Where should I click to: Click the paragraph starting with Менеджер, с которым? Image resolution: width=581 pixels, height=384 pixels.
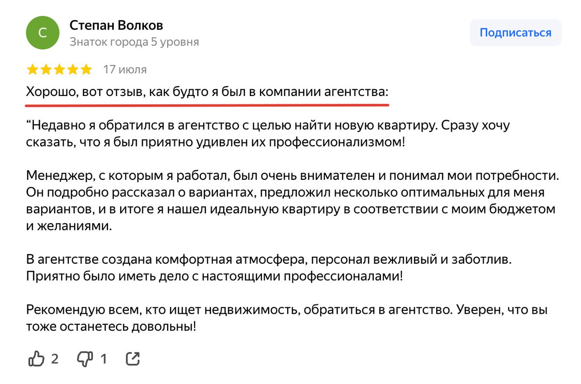(292, 200)
